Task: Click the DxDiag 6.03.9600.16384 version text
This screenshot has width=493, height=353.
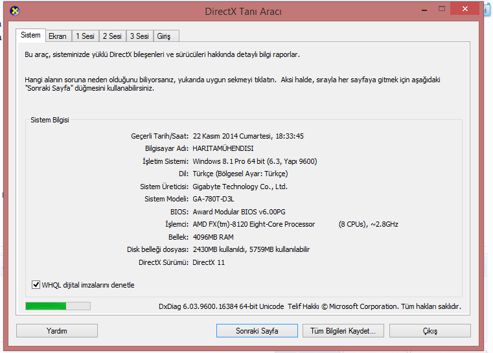Action: (222, 306)
